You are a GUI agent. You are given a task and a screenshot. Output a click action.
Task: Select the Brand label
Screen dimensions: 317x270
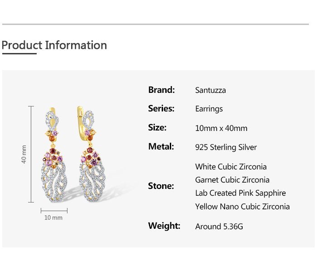161,90
